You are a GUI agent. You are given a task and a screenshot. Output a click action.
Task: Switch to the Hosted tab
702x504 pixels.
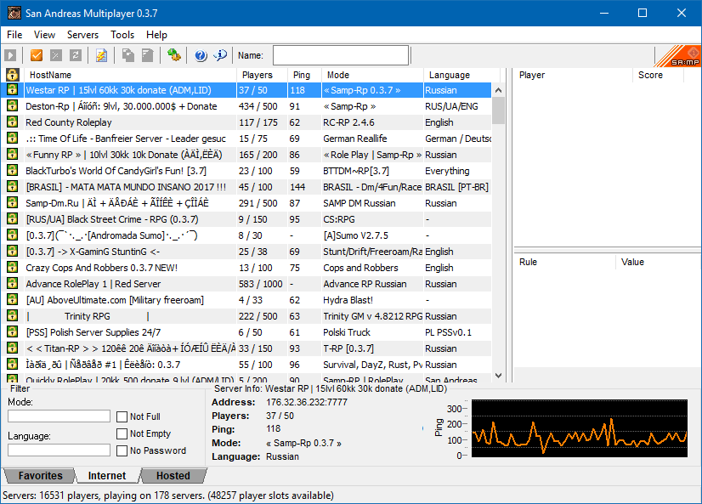[173, 475]
